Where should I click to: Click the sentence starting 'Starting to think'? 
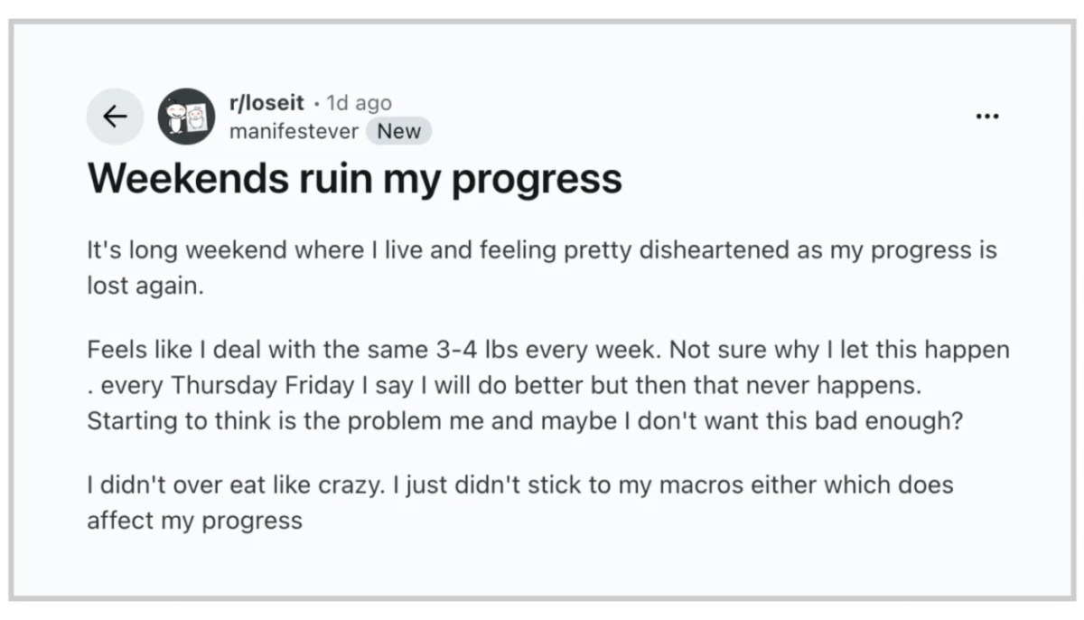pos(523,421)
